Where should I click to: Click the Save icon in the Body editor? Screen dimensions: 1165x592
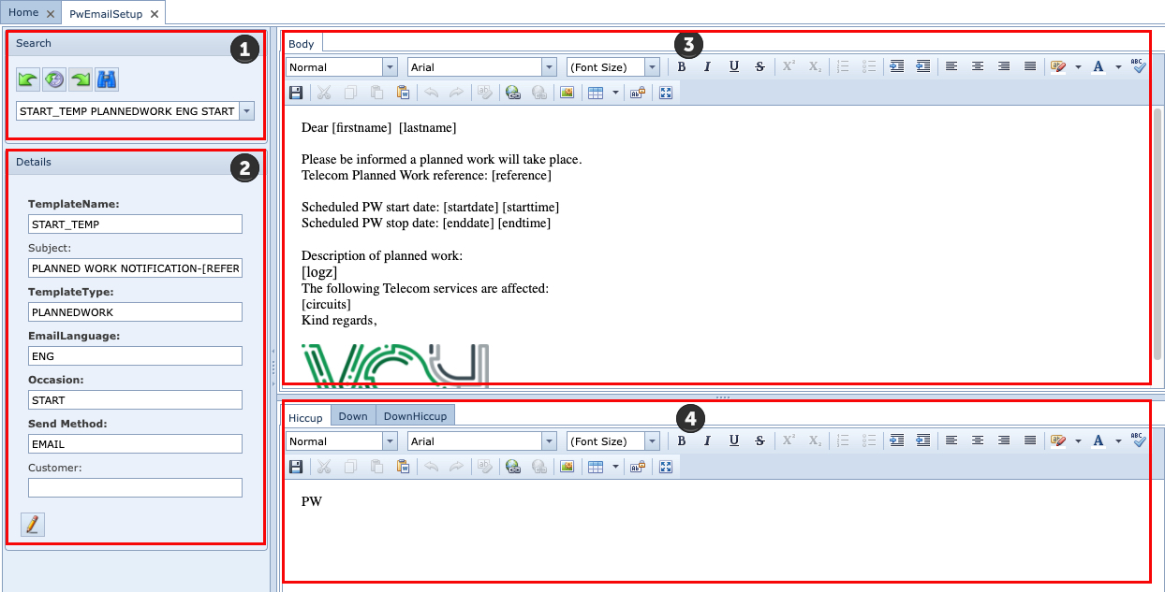(296, 93)
